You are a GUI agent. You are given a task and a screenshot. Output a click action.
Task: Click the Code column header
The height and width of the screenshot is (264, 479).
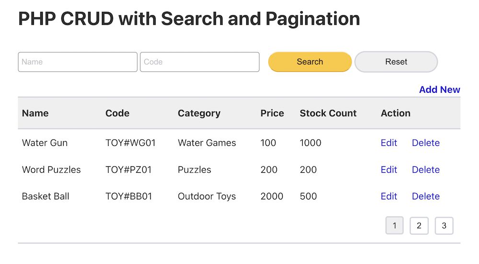click(117, 113)
